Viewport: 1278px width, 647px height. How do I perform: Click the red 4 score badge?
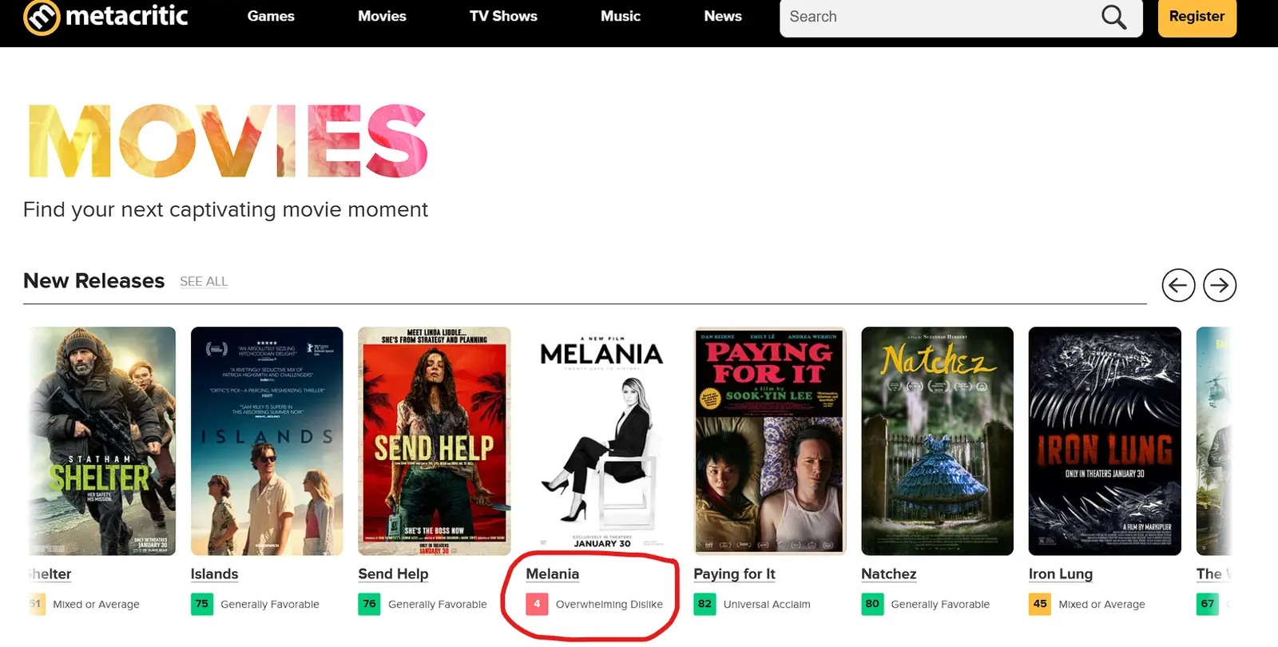click(x=537, y=604)
